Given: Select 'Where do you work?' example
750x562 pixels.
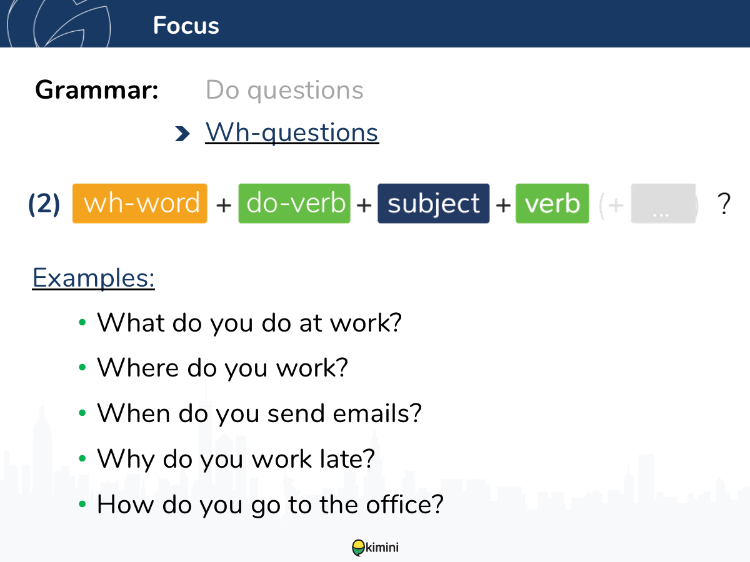Looking at the screenshot, I should pos(222,368).
